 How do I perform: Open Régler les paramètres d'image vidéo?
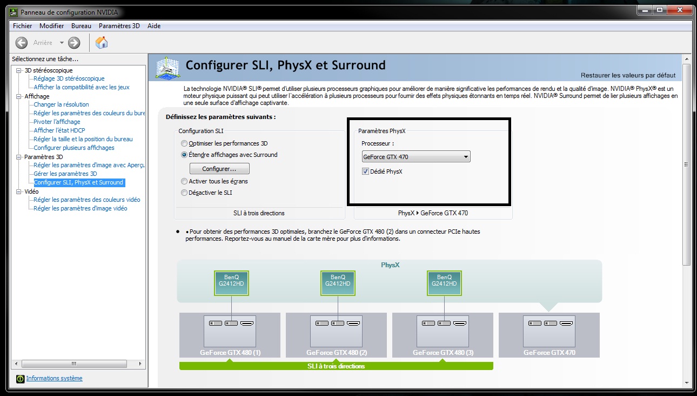[x=81, y=208]
